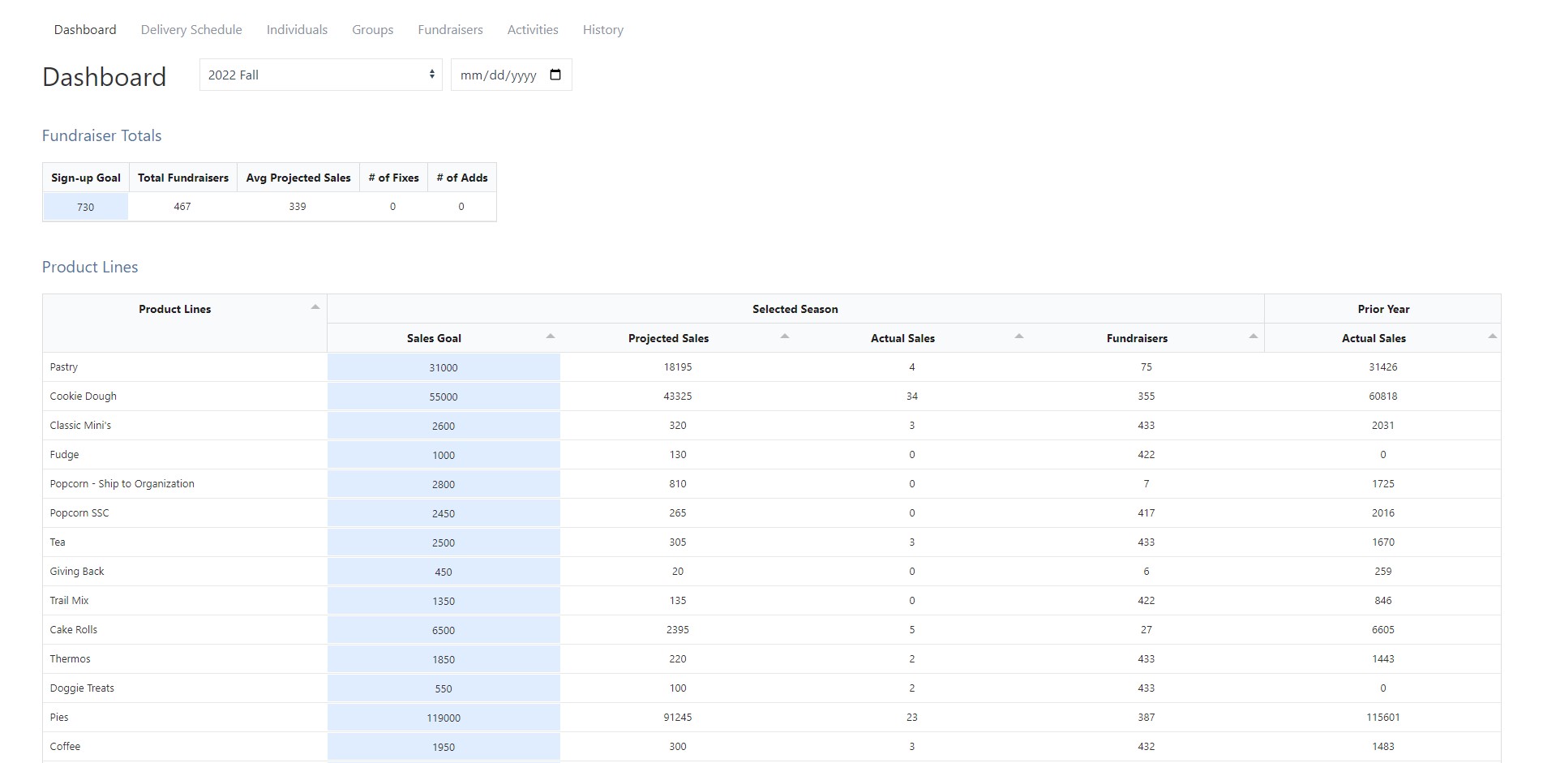Edit Doggie Treats sales goal 550
This screenshot has height=763, width=1543.
tap(444, 688)
